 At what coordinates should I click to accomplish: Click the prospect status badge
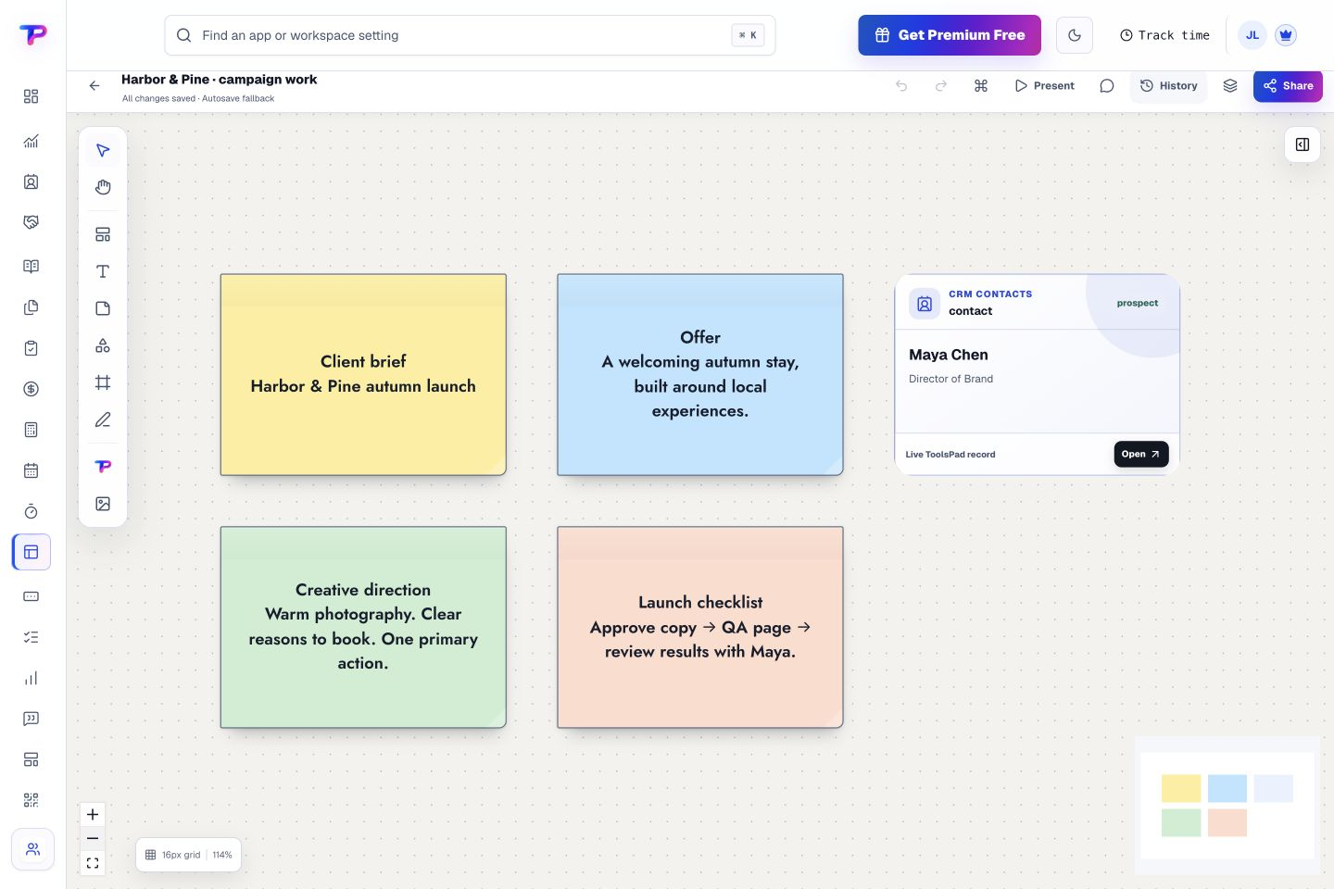coord(1137,303)
